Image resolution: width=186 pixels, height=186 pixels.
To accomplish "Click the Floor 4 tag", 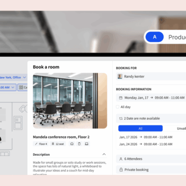I will [41, 144].
